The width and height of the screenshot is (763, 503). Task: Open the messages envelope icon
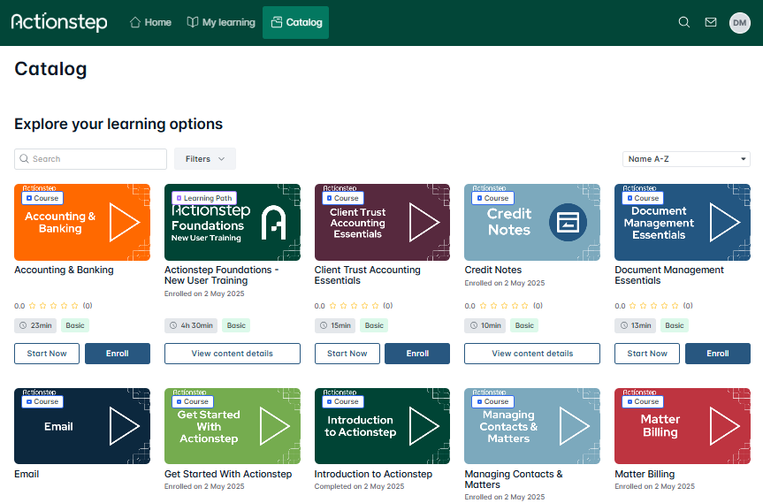tap(711, 22)
